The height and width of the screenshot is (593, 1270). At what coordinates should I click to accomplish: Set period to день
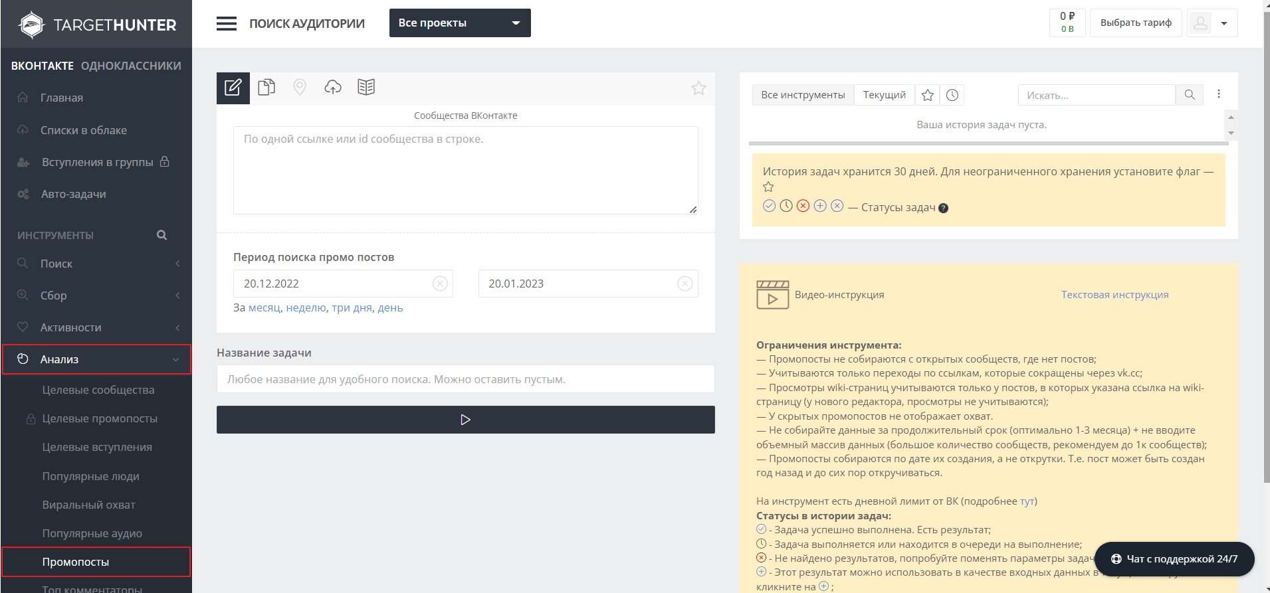(x=391, y=307)
